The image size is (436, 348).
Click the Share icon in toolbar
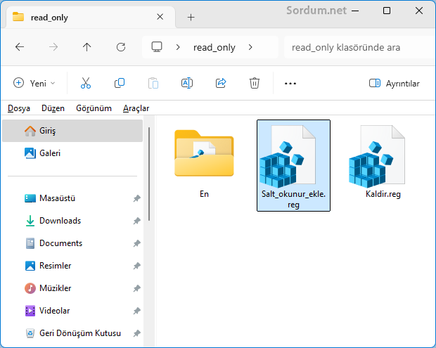(221, 83)
